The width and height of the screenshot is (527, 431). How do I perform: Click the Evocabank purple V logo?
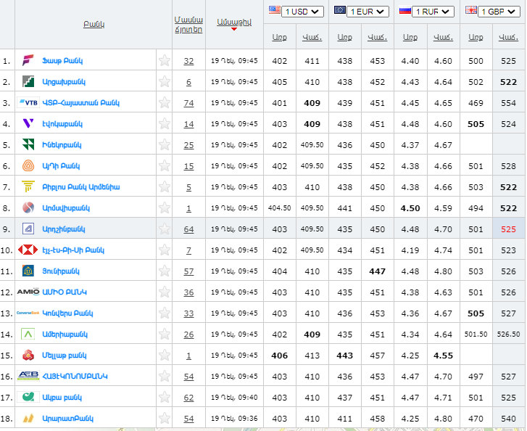[28, 123]
